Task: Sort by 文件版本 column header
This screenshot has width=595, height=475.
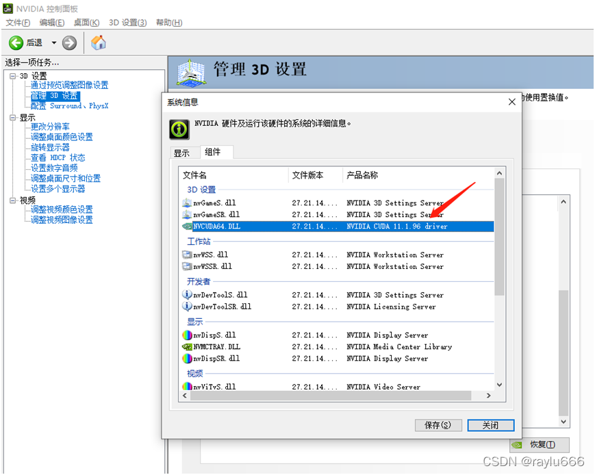Action: click(x=316, y=175)
